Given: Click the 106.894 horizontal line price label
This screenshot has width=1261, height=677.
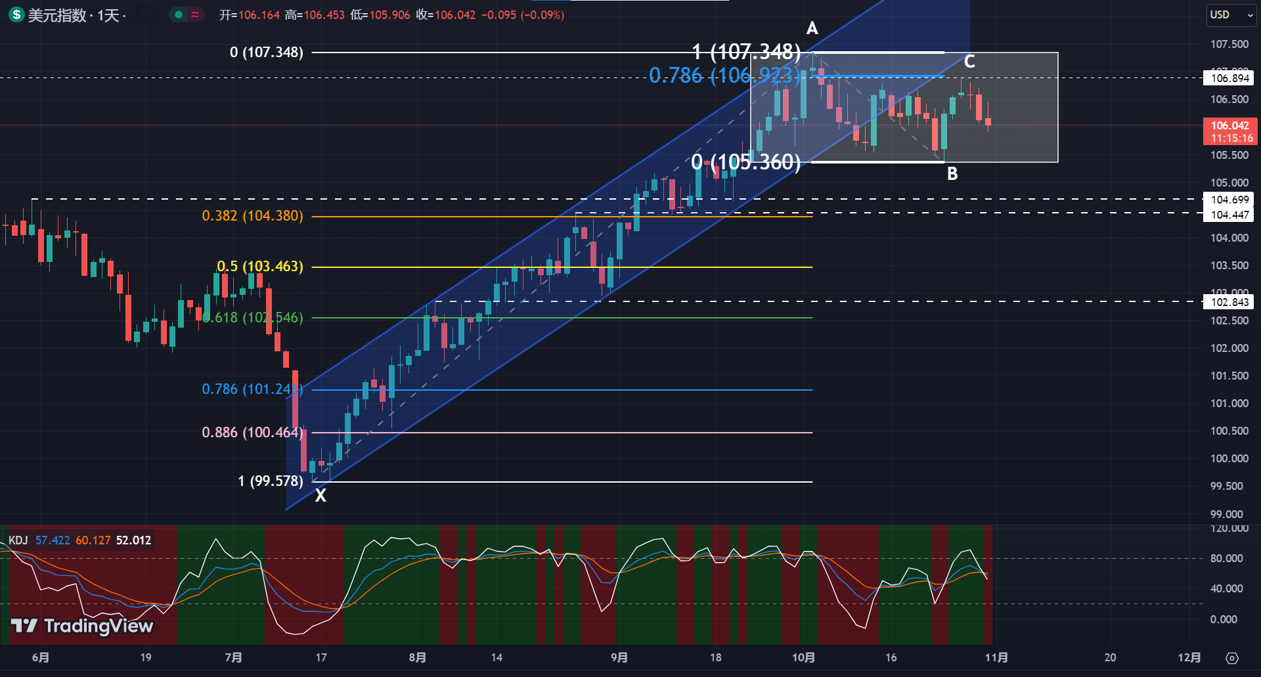Looking at the screenshot, I should [1229, 78].
